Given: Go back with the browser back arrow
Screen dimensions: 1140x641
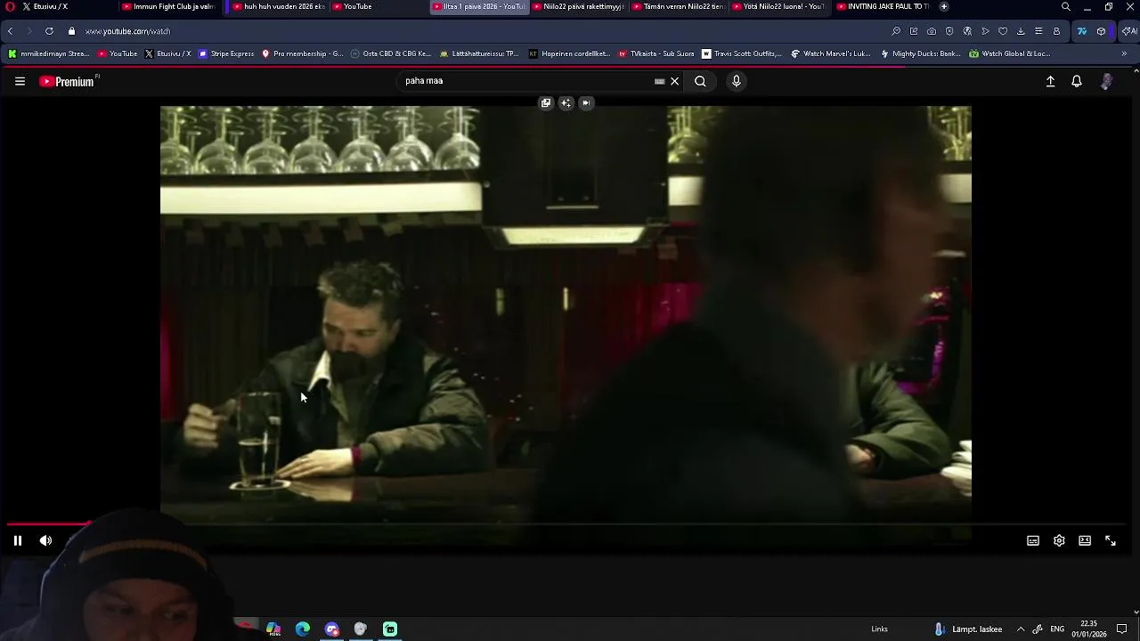Looking at the screenshot, I should (10, 31).
